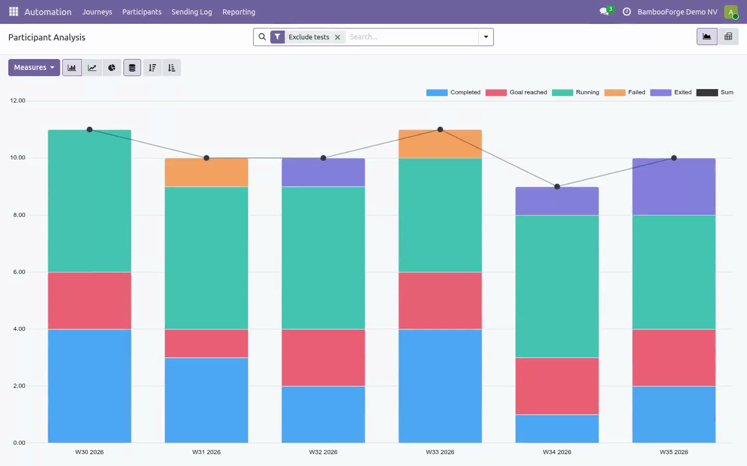Toggle Failed series in legend
747x466 pixels.
(625, 92)
